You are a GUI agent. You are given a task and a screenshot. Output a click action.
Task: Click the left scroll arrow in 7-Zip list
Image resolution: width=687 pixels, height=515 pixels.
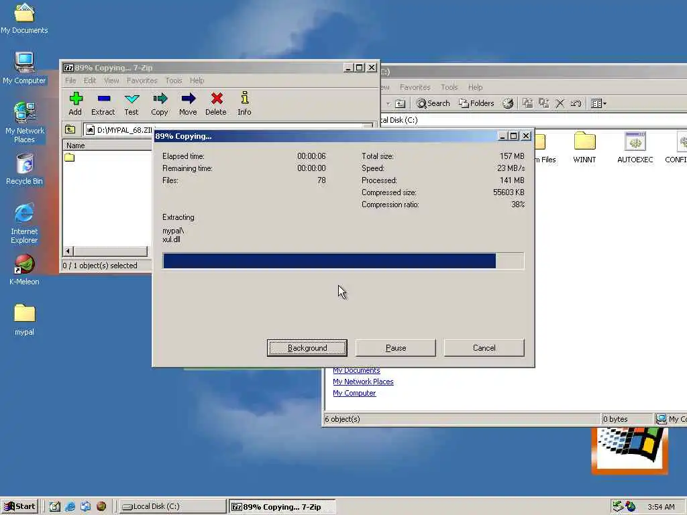pyautogui.click(x=68, y=251)
